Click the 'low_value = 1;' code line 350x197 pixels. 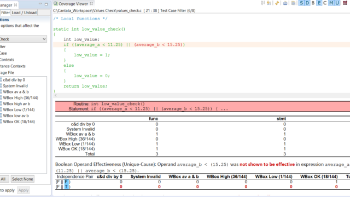coord(92,55)
